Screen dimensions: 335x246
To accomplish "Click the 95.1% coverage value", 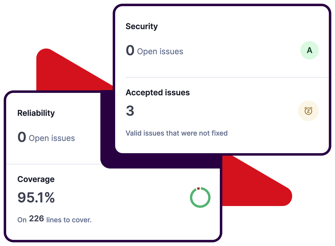I will point(36,197).
